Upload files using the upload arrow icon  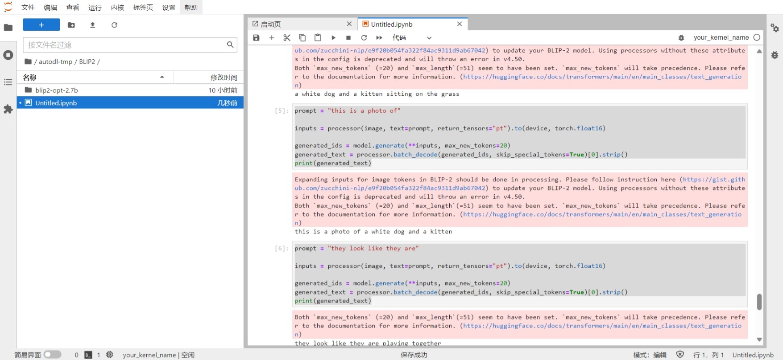click(x=93, y=25)
